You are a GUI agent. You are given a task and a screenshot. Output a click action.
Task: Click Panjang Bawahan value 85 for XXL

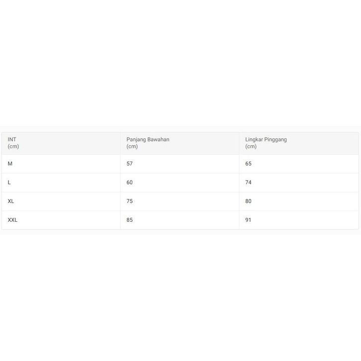click(x=130, y=220)
